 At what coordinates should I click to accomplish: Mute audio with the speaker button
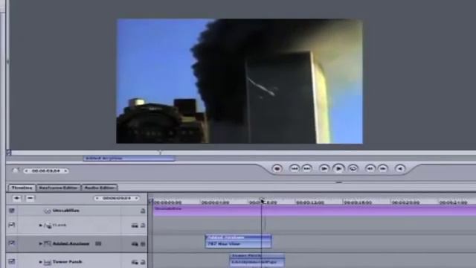tap(400, 168)
